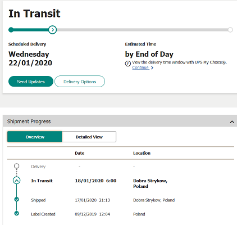Click the progress bar end circle
This screenshot has height=225, width=237.
coord(230,30)
